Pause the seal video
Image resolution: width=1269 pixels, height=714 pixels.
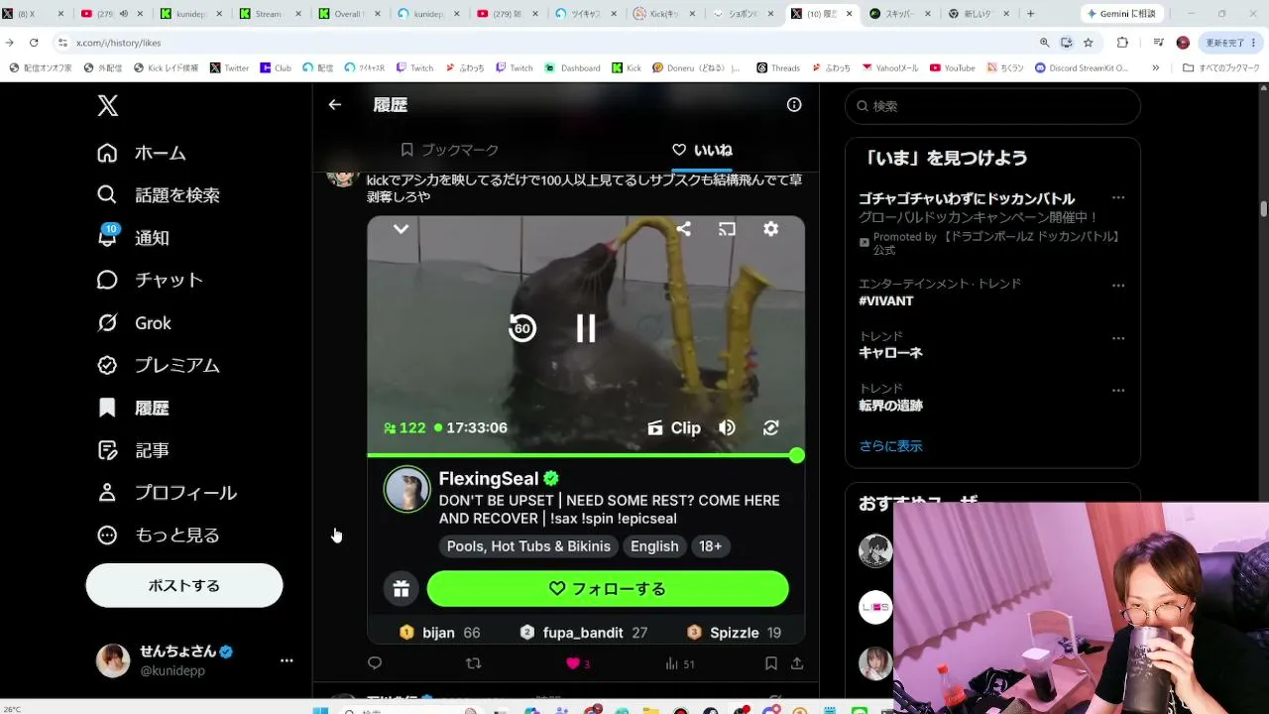[x=586, y=328]
